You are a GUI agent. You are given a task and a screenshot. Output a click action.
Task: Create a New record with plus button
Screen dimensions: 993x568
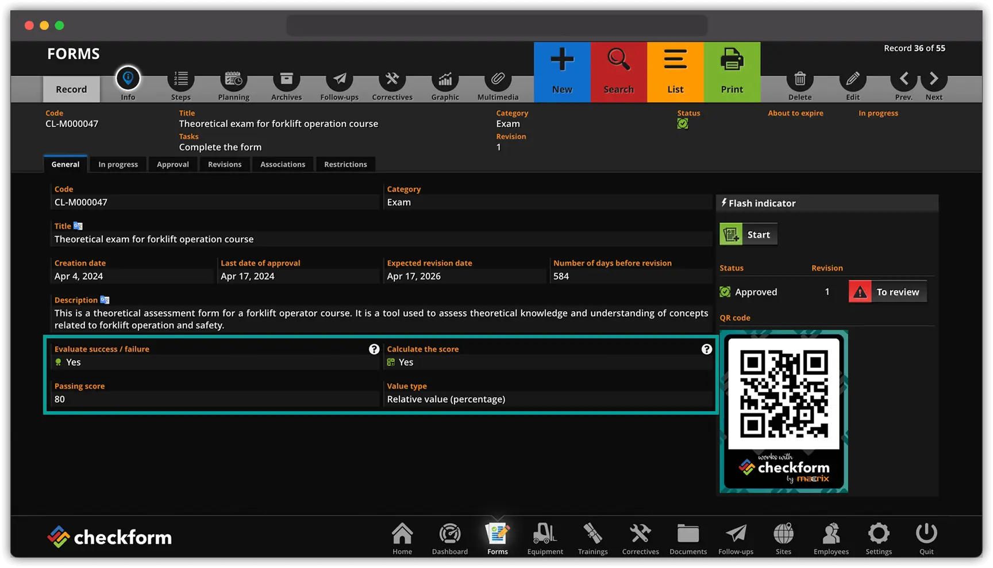pos(562,72)
